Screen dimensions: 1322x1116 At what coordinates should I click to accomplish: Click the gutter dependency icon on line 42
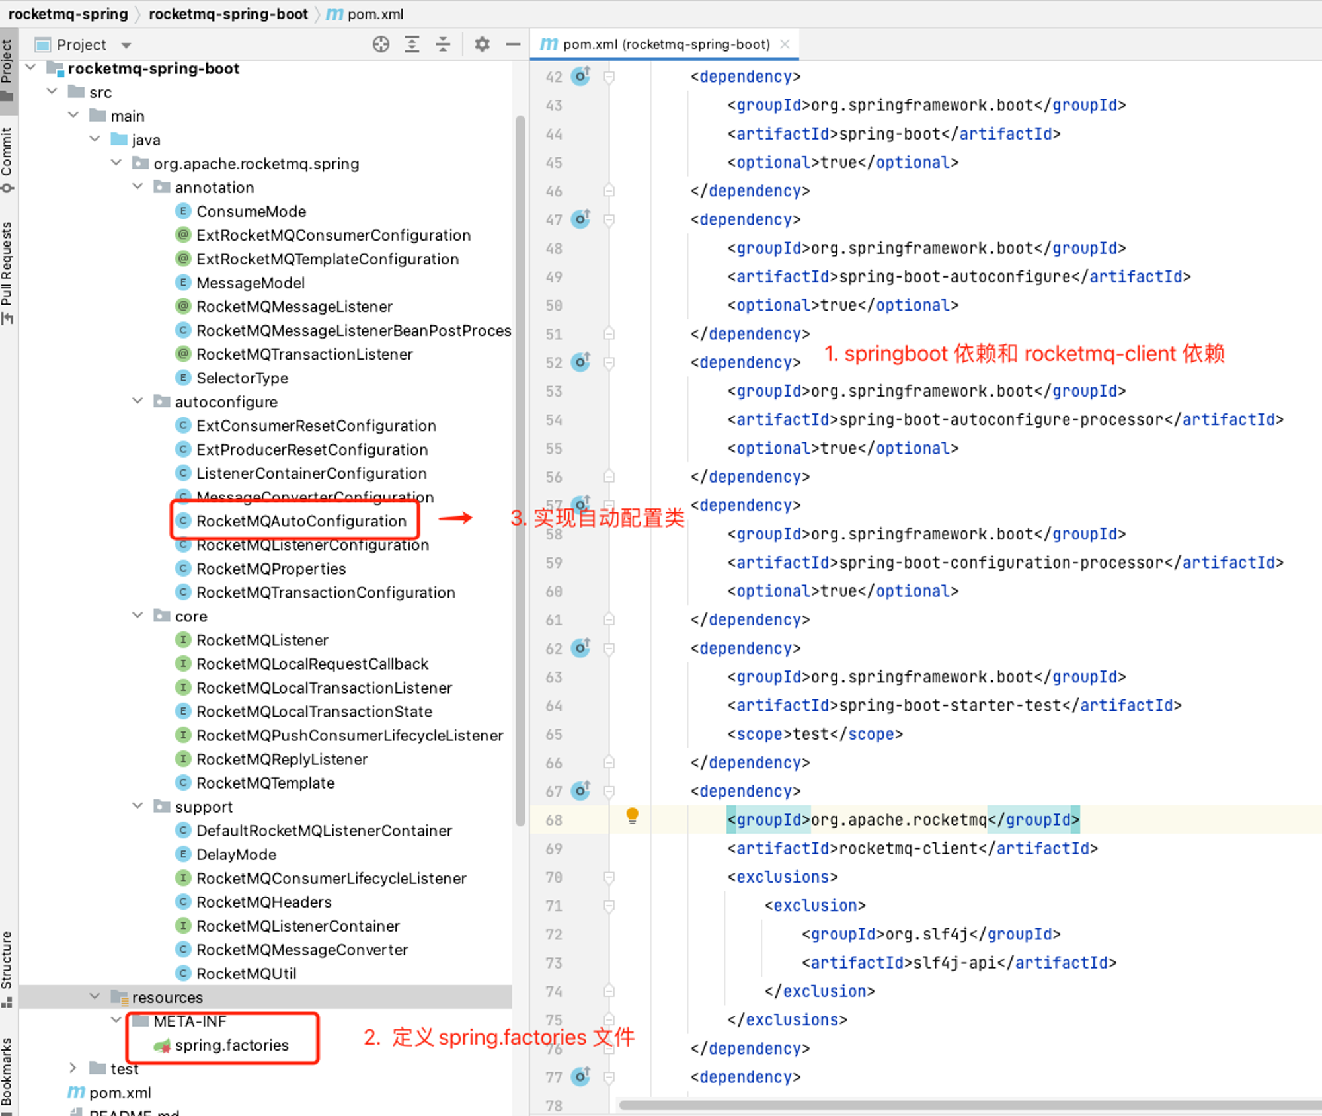click(x=580, y=76)
